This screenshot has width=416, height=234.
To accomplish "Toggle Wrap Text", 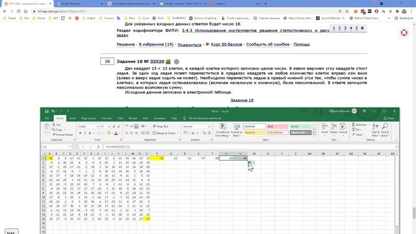I will point(161,127).
